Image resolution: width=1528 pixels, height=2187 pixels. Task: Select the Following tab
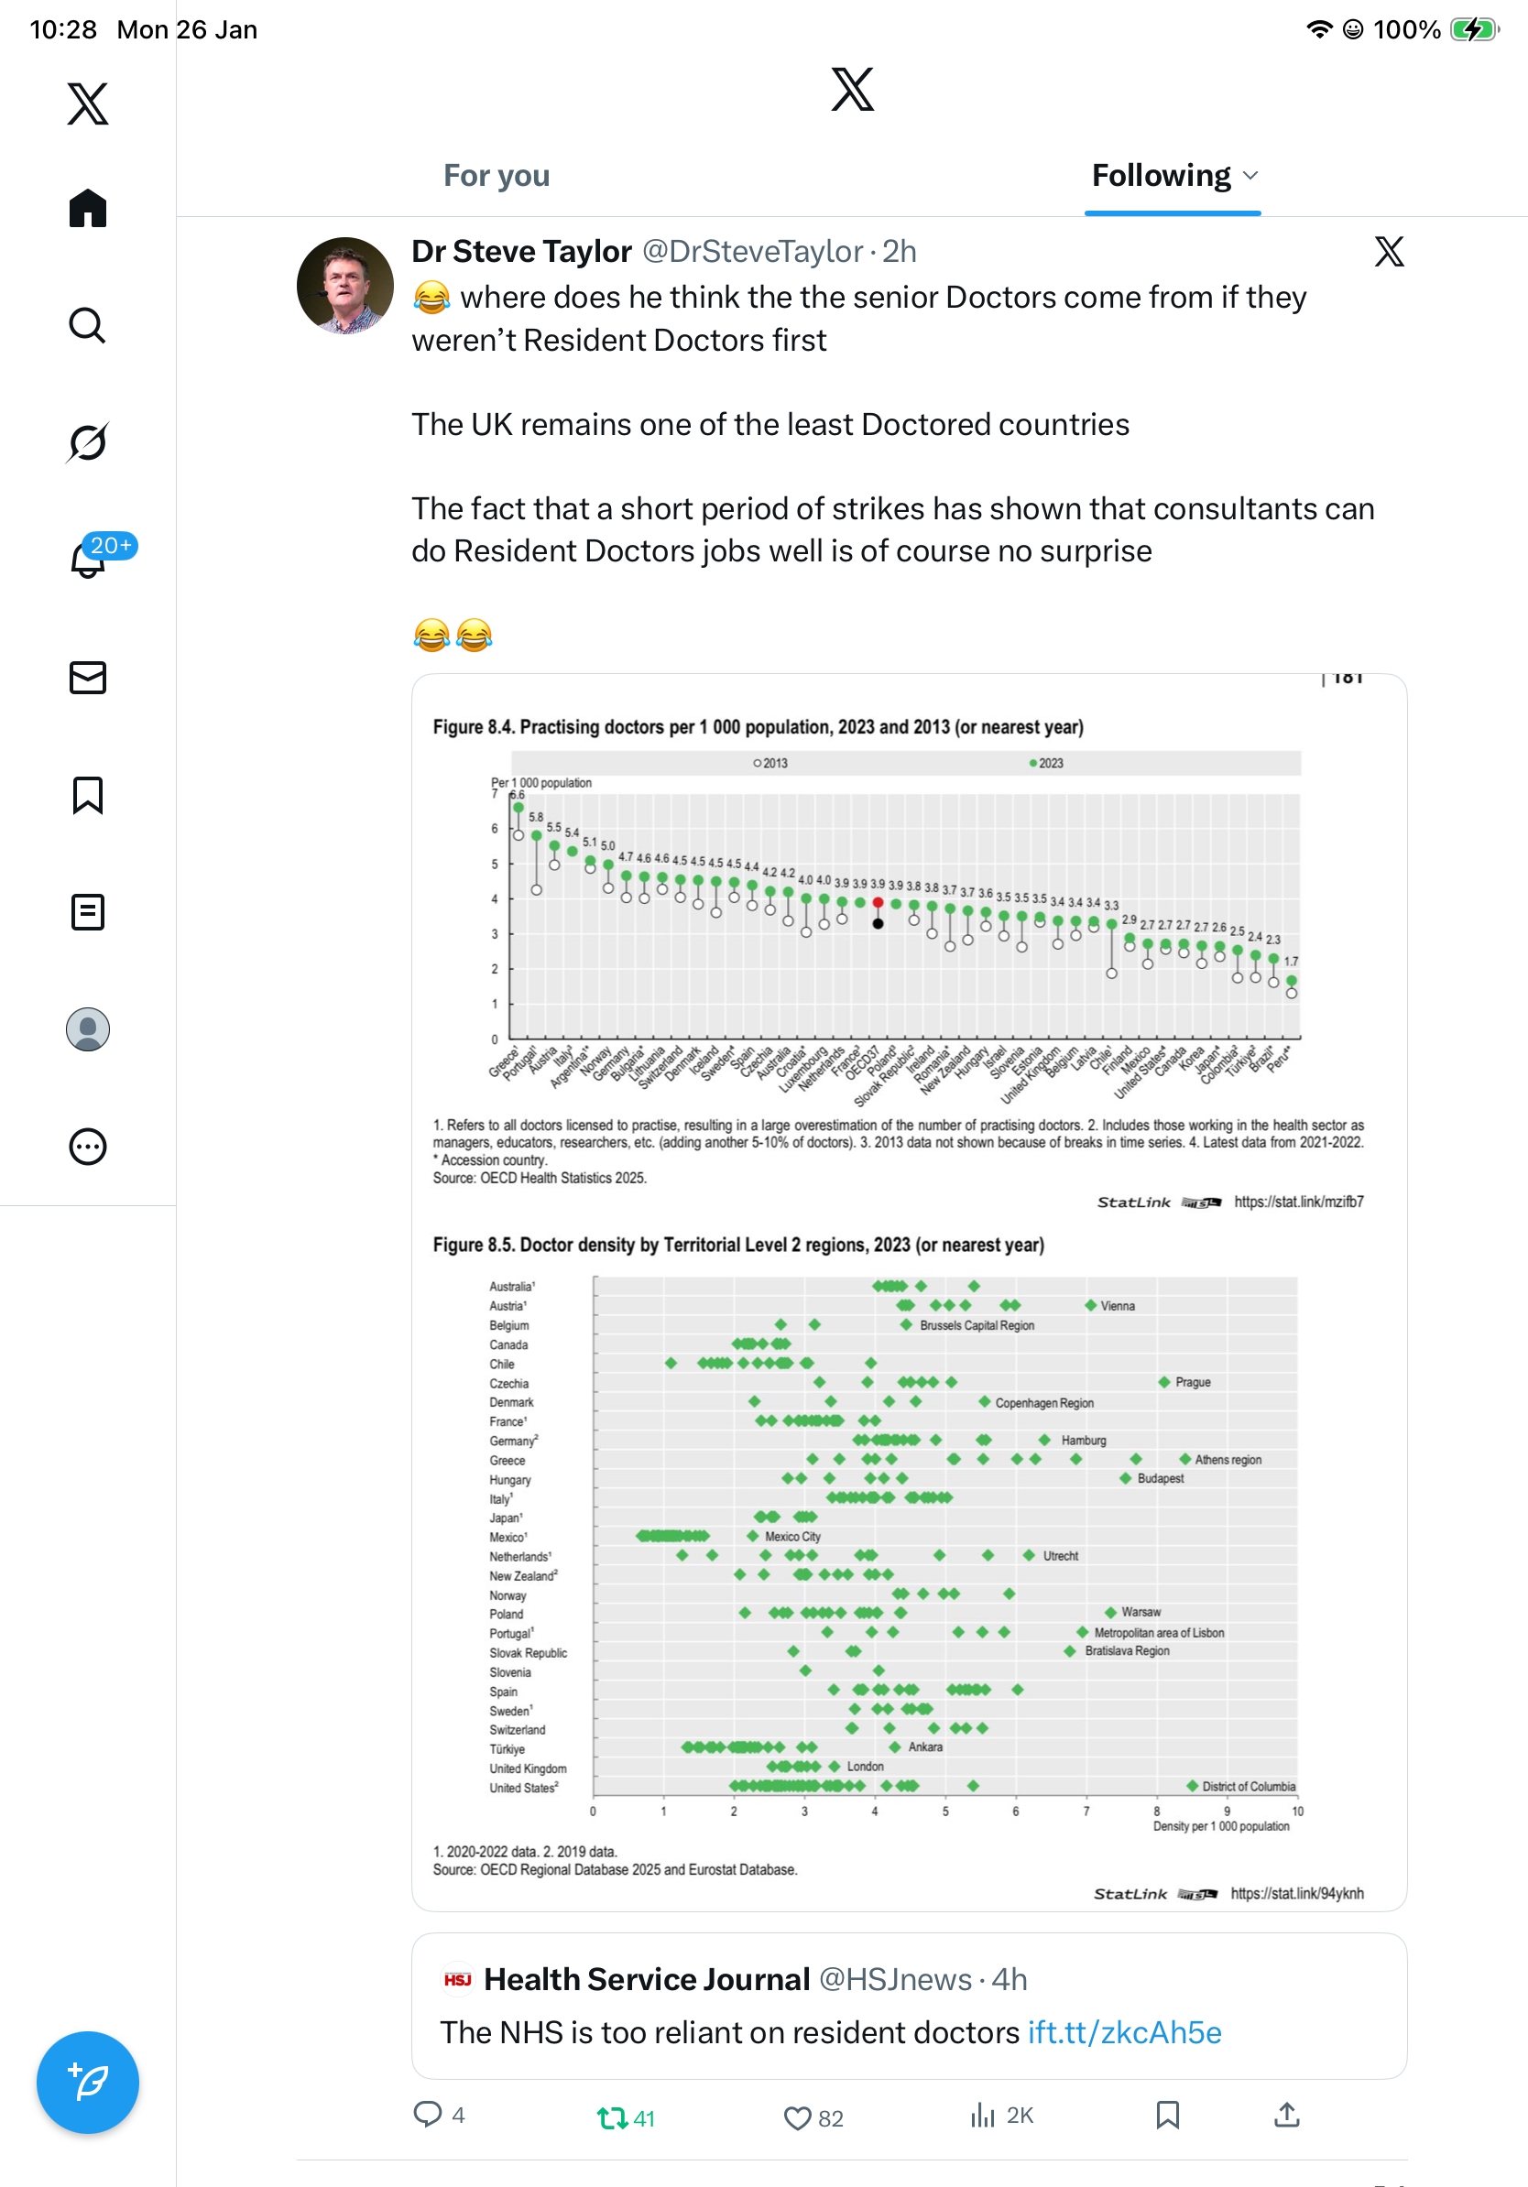pos(1161,175)
